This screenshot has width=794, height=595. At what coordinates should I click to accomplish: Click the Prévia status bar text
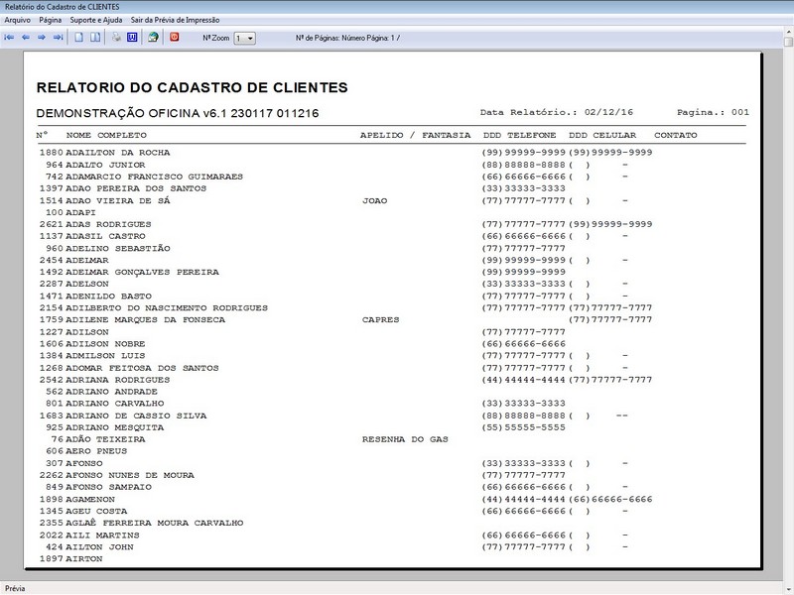pyautogui.click(x=15, y=588)
